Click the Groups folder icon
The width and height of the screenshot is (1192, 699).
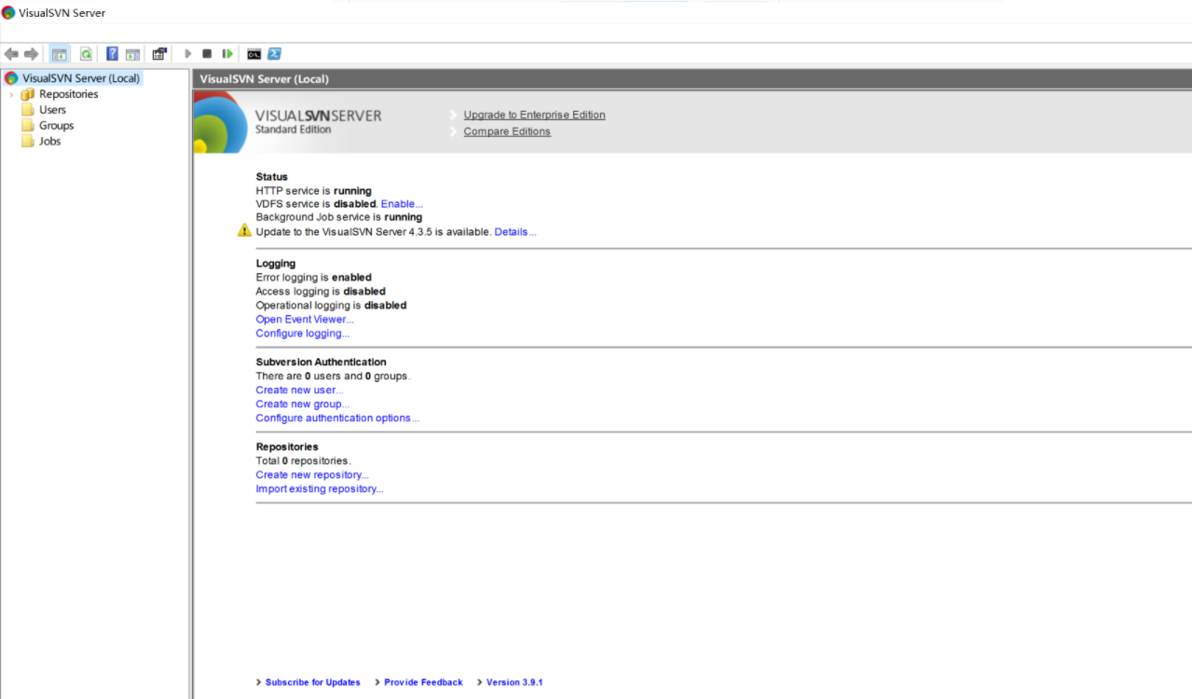[28, 126]
